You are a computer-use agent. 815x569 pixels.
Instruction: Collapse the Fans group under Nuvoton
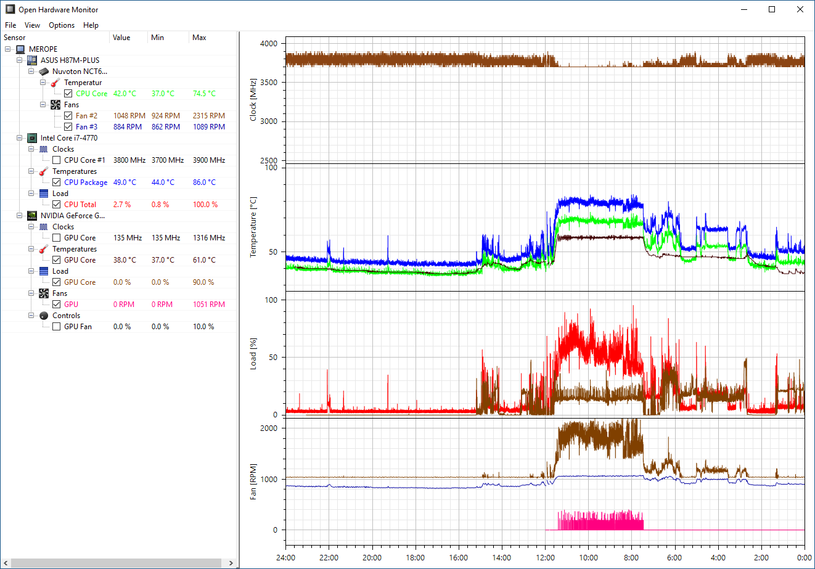click(43, 105)
